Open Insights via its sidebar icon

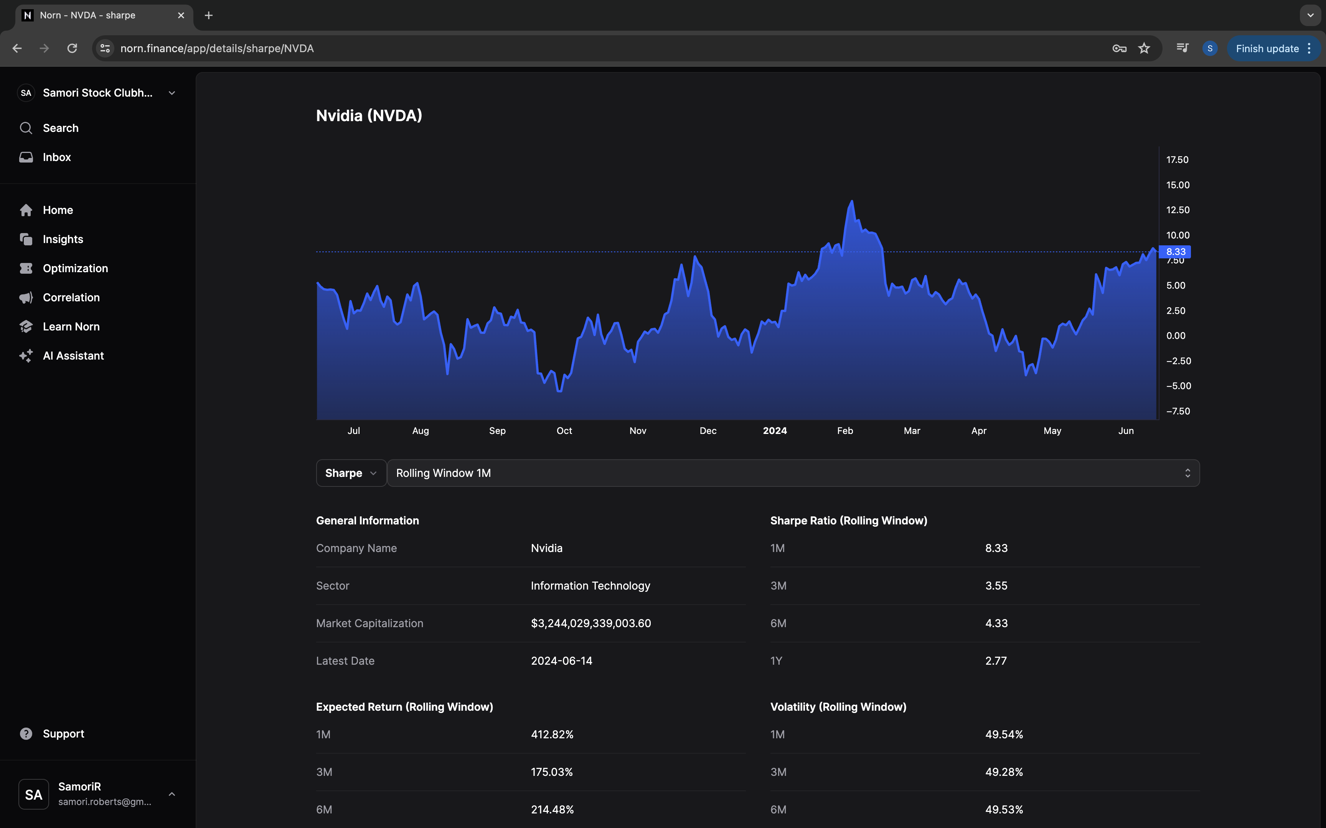pos(26,239)
